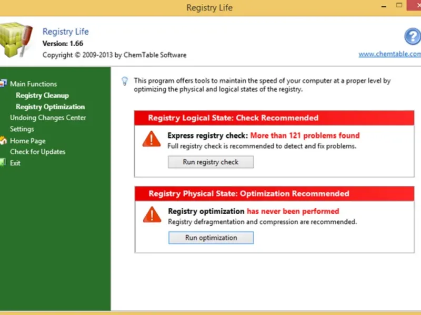Click the lightbulb tip icon
The image size is (421, 315).
coord(125,81)
